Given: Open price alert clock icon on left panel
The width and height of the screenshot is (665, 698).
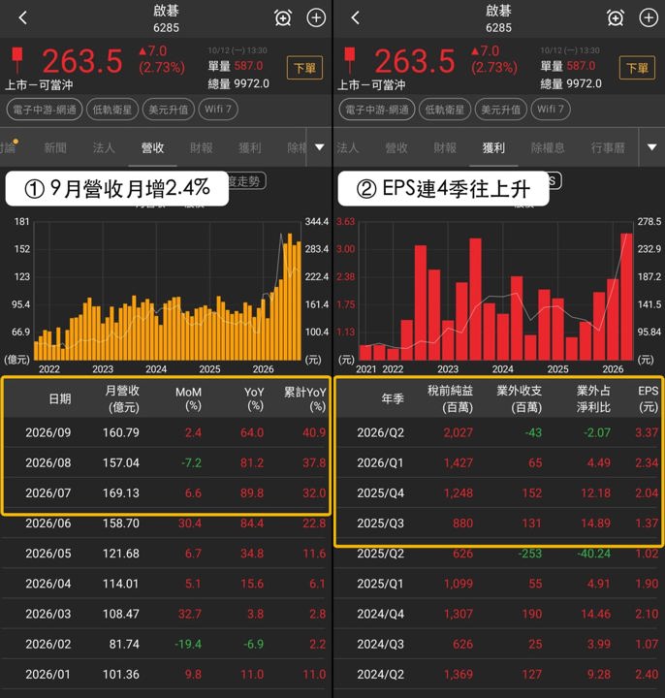Looking at the screenshot, I should (283, 17).
